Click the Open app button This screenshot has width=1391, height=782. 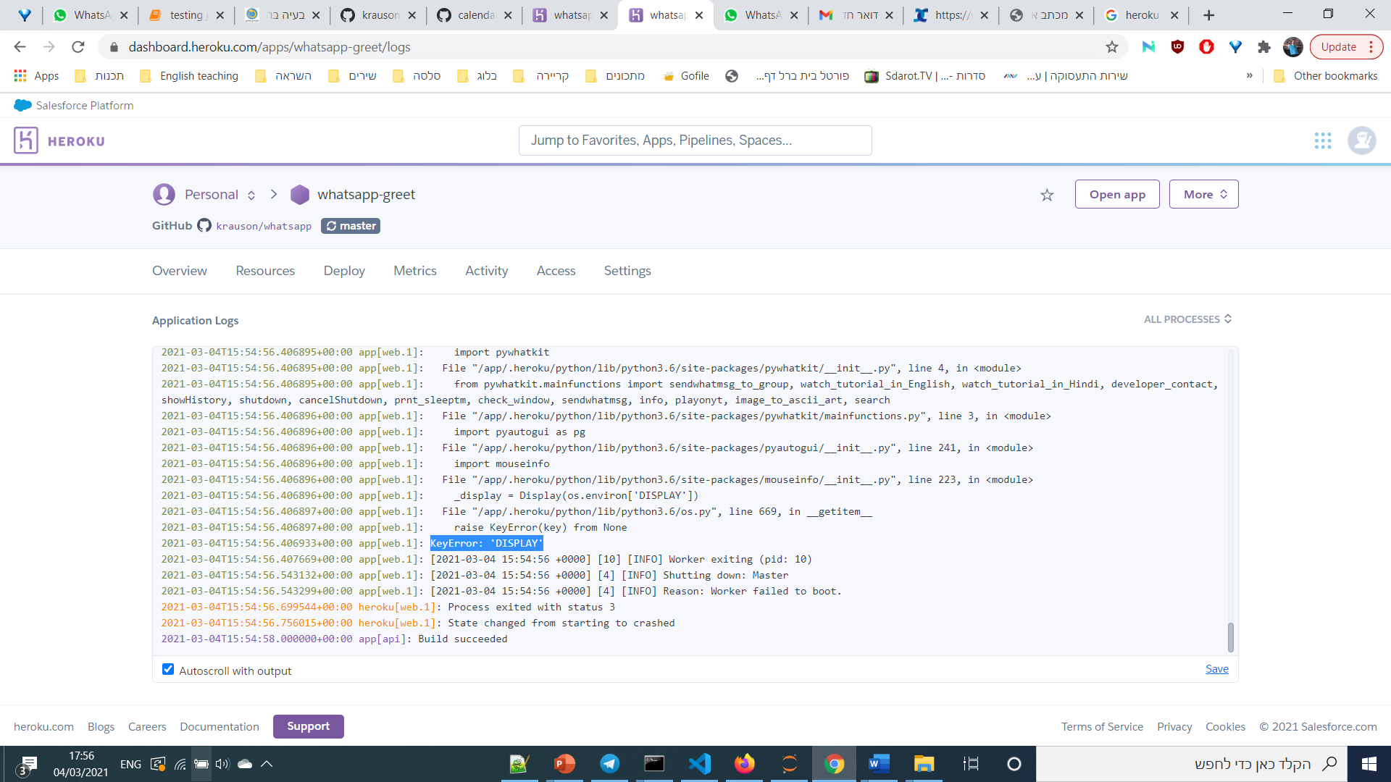pyautogui.click(x=1117, y=194)
